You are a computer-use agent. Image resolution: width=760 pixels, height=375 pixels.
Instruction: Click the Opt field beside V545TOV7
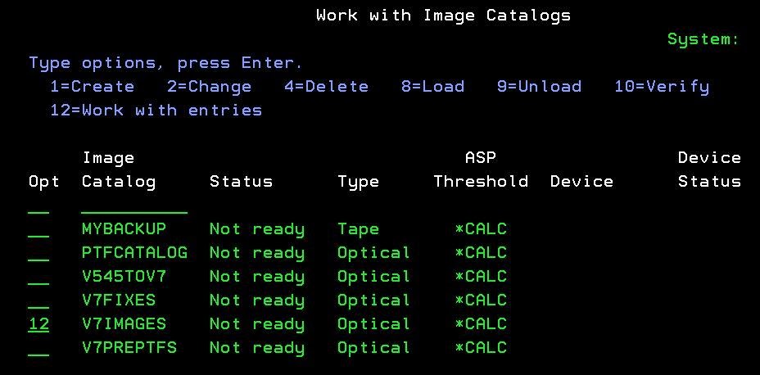[x=38, y=277]
